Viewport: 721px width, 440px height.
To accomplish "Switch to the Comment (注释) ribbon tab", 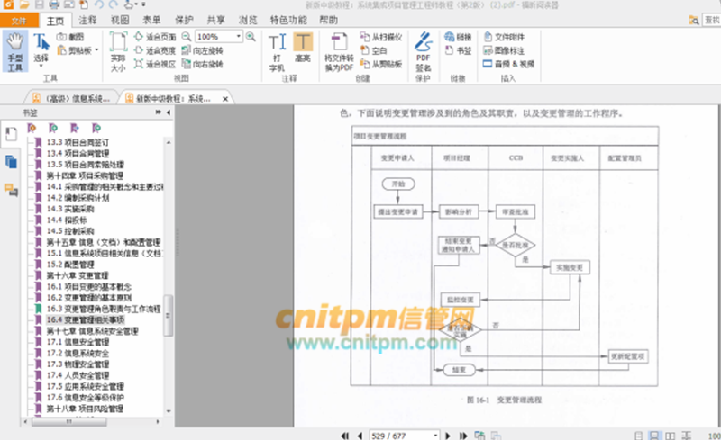I will 87,19.
